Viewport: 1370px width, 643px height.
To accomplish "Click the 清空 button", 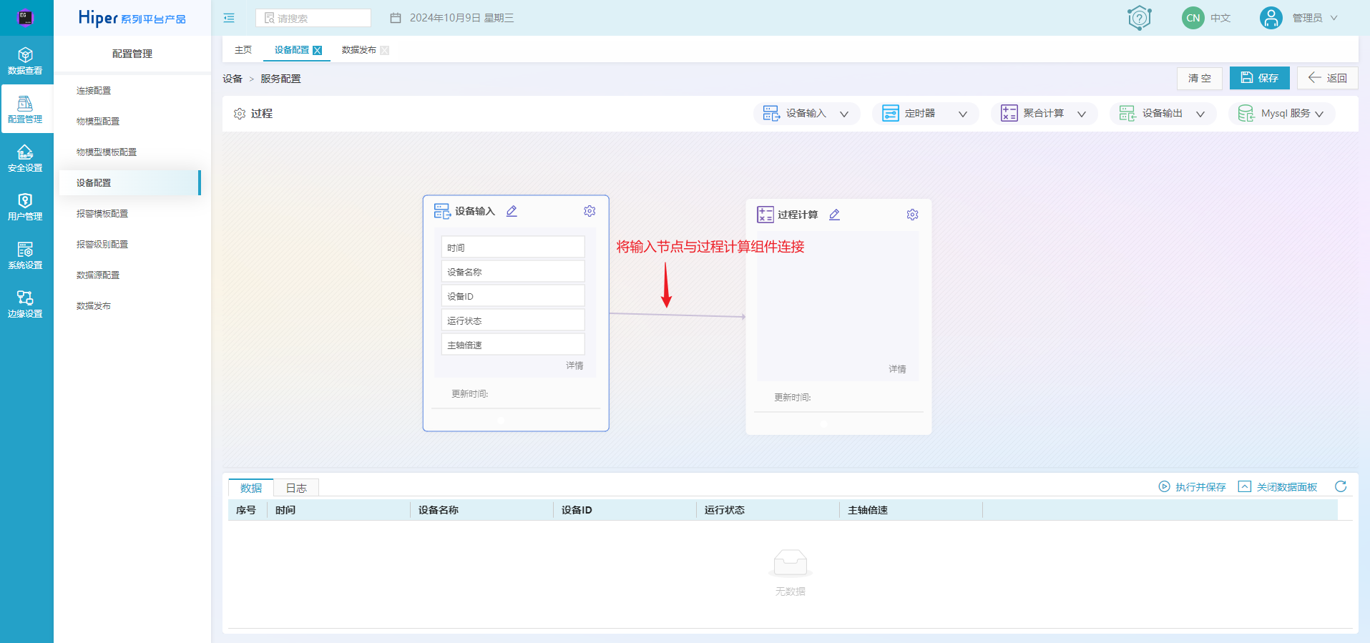I will point(1200,78).
